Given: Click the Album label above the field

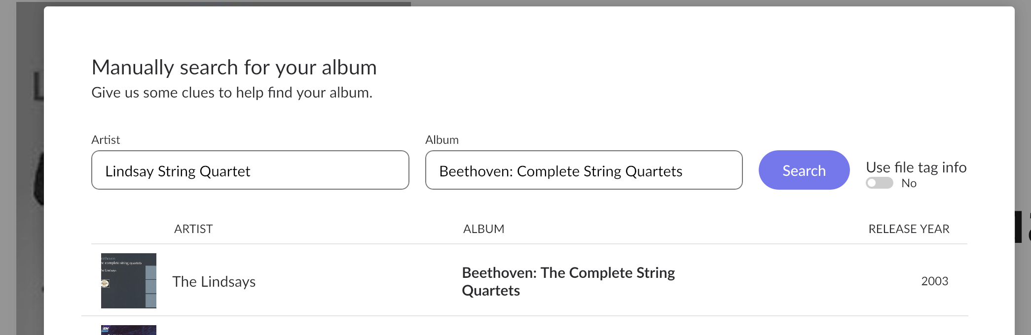Looking at the screenshot, I should 442,140.
